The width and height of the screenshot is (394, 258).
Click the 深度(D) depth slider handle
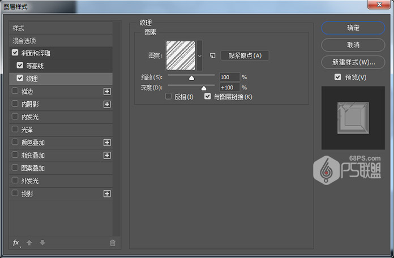point(204,88)
